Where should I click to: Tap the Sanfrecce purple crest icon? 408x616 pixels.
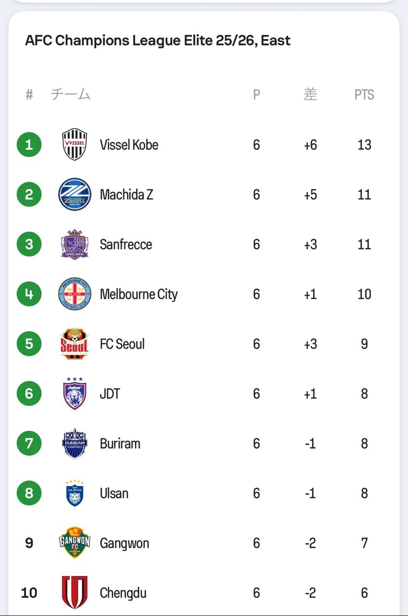point(75,244)
